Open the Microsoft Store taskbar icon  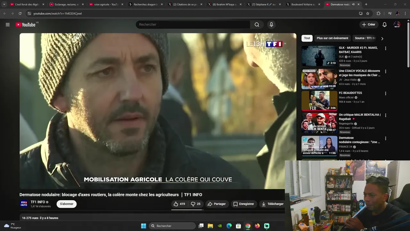click(x=238, y=226)
